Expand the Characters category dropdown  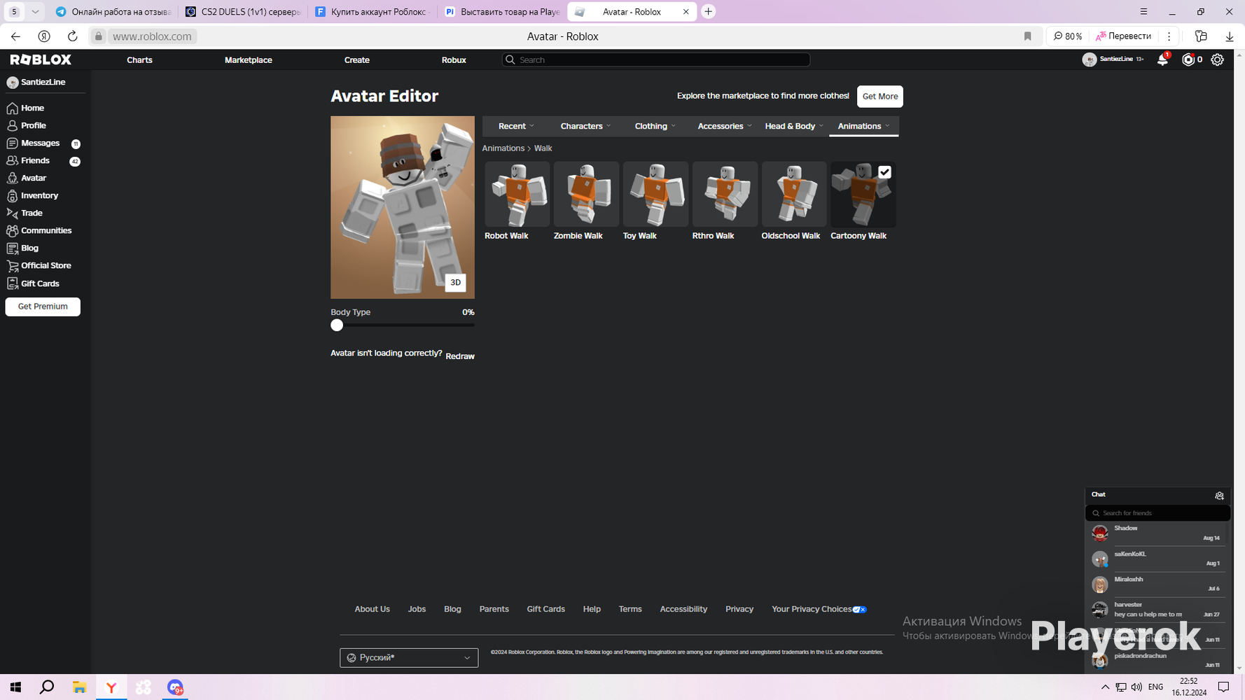tap(585, 126)
